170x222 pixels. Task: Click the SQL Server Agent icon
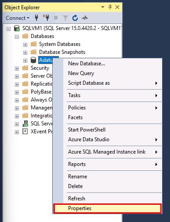25,124
